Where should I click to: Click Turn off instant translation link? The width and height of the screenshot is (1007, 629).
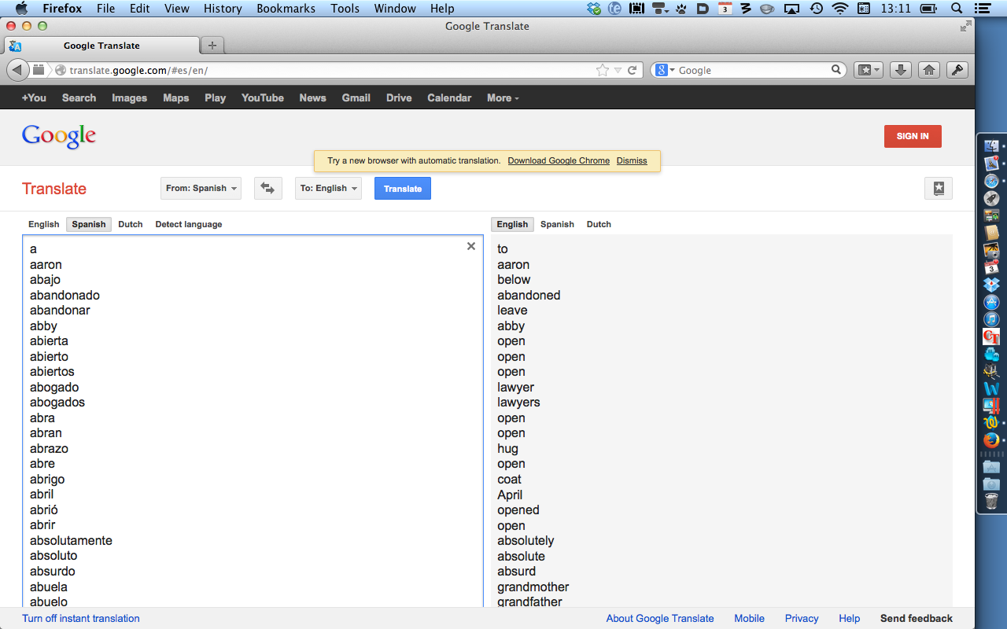(x=81, y=618)
